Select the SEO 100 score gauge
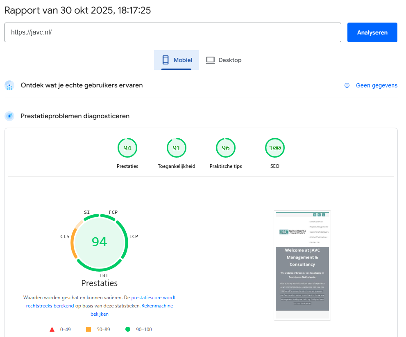This screenshot has width=406, height=337. click(275, 148)
